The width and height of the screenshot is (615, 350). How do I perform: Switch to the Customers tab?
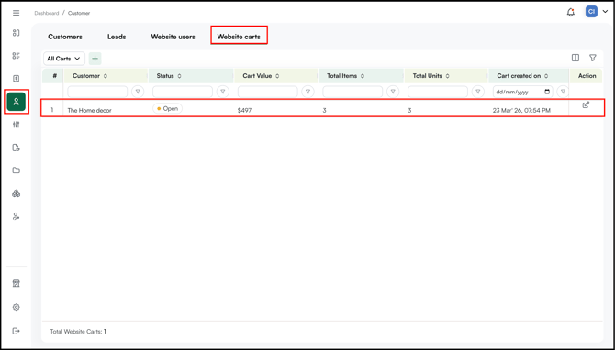click(x=65, y=37)
